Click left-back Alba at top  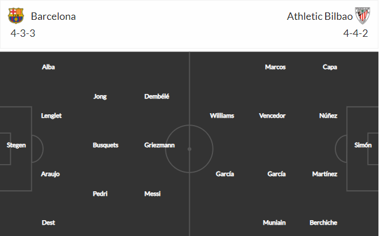pos(48,67)
